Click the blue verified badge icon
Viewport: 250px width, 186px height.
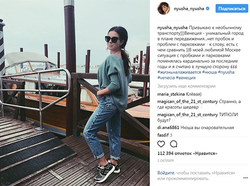pos(207,9)
